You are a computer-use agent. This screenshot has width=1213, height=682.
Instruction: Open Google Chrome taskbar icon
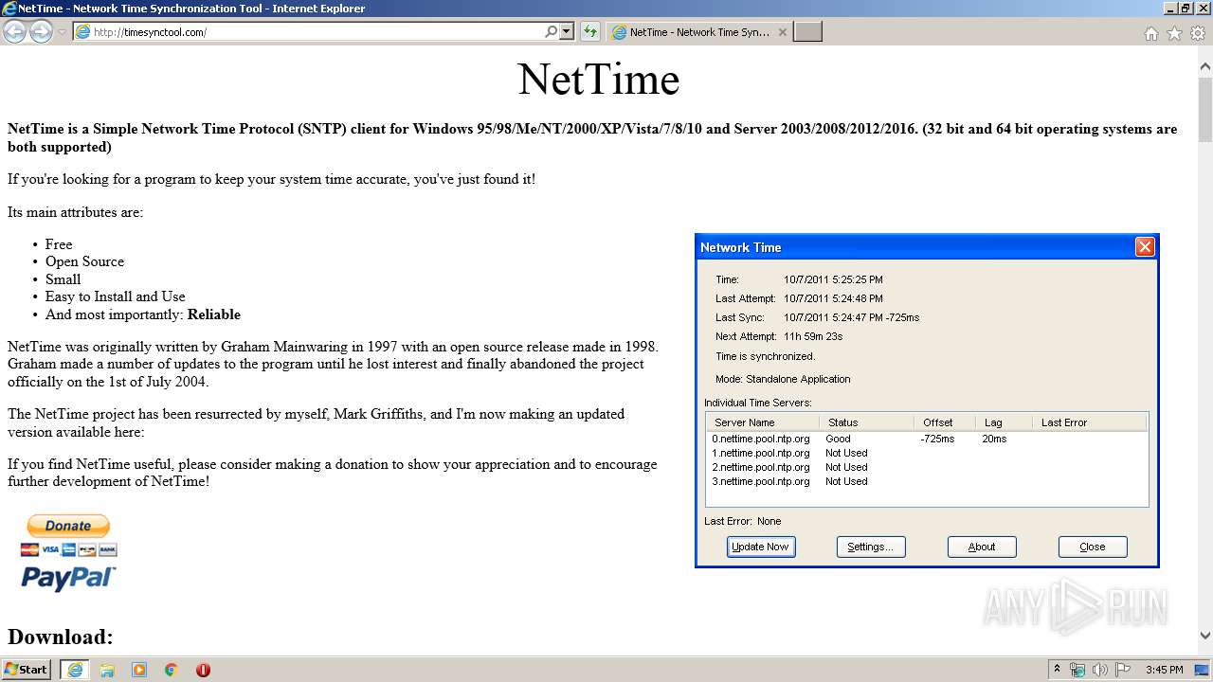click(x=172, y=670)
